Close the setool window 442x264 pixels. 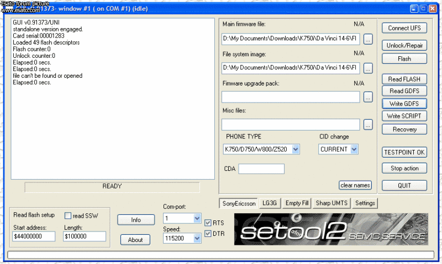tap(433, 9)
